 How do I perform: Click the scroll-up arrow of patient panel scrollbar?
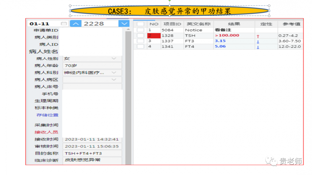[128, 29]
